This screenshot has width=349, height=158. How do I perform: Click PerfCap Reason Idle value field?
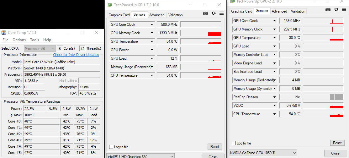click(290, 97)
